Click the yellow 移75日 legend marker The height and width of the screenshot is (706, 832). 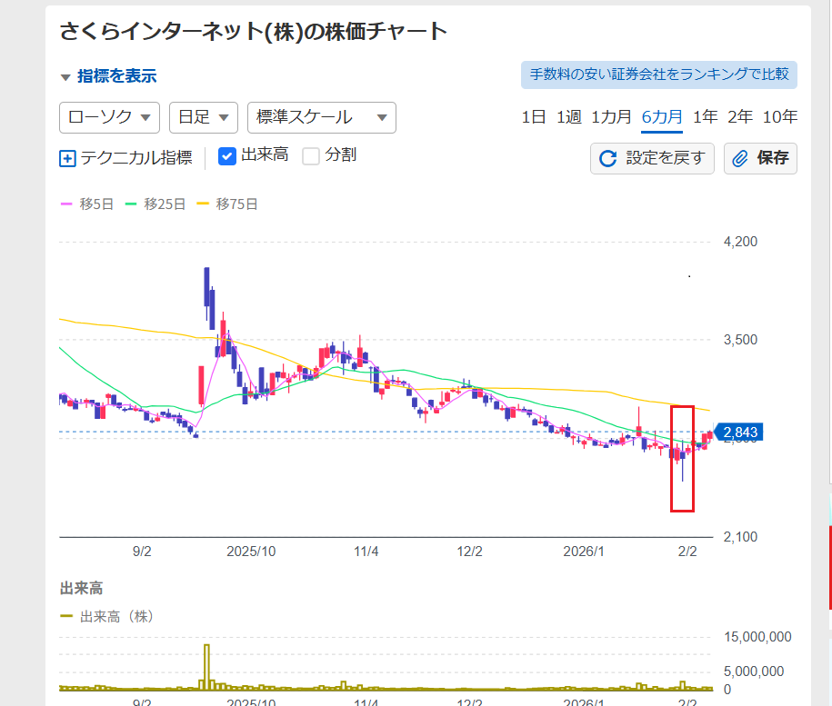tap(203, 204)
